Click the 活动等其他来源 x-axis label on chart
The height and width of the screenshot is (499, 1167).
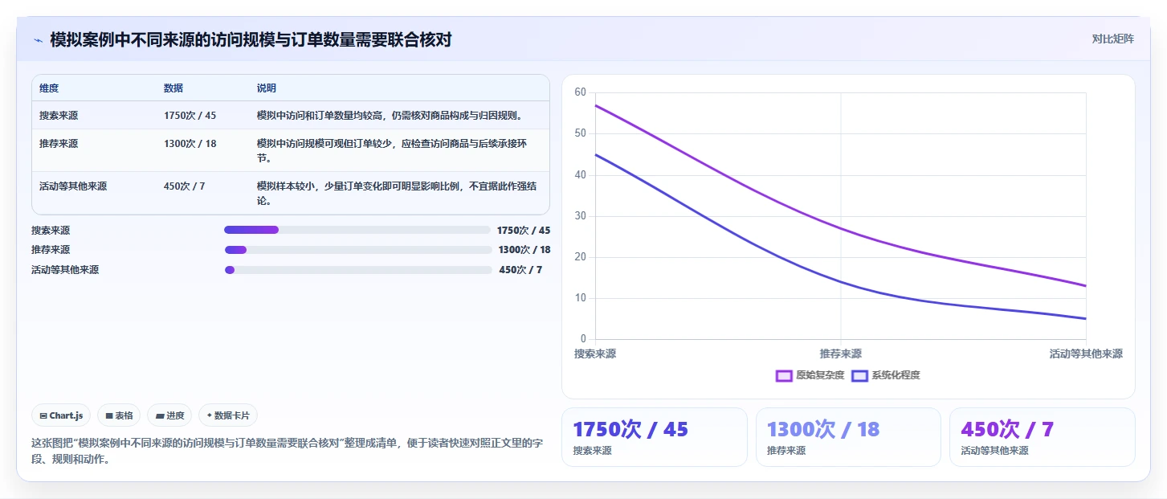click(x=1086, y=354)
